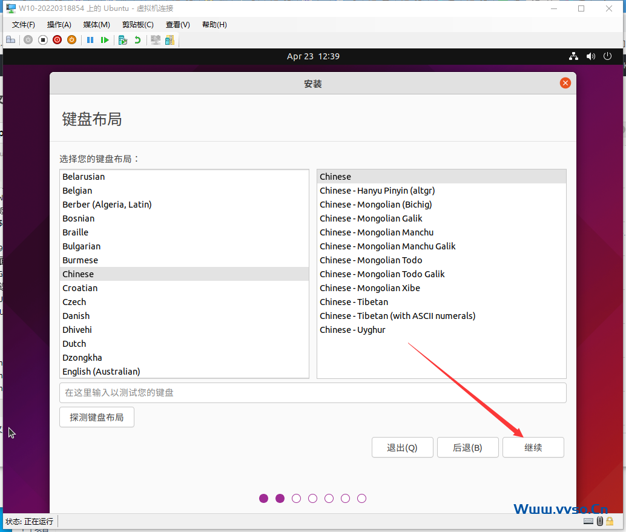Open the 剪贴板(C) menu
626x532 pixels.
(x=137, y=24)
